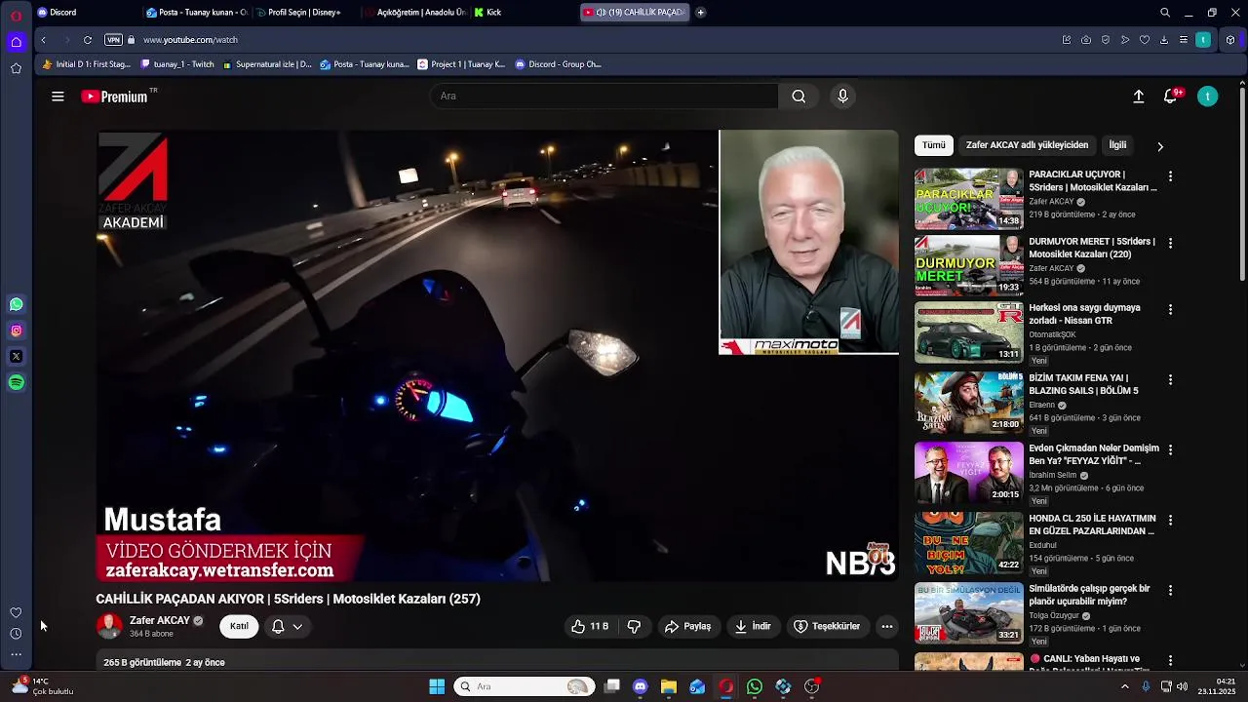This screenshot has width=1248, height=702.
Task: Open HONDA CL 250 video title
Action: click(1092, 525)
